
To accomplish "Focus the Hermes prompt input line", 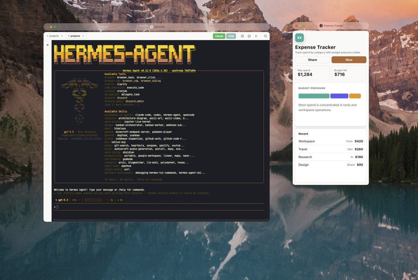I will click(159, 207).
